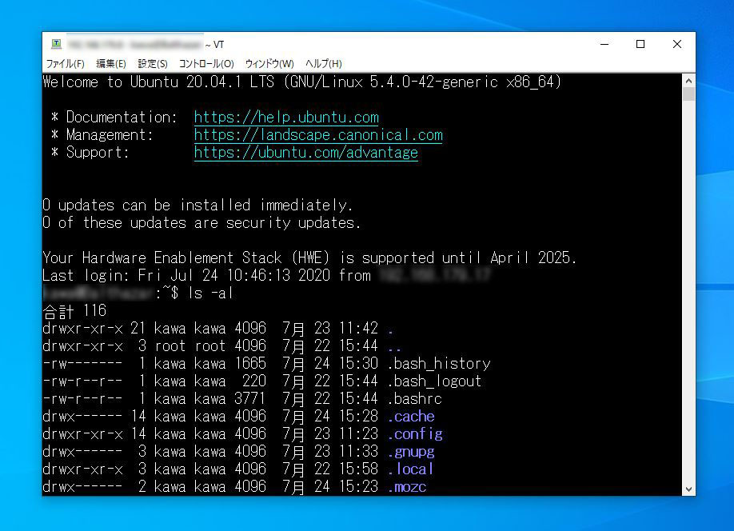734x531 pixels.
Task: Open the landscape.canonical.com management link
Action: (318, 135)
